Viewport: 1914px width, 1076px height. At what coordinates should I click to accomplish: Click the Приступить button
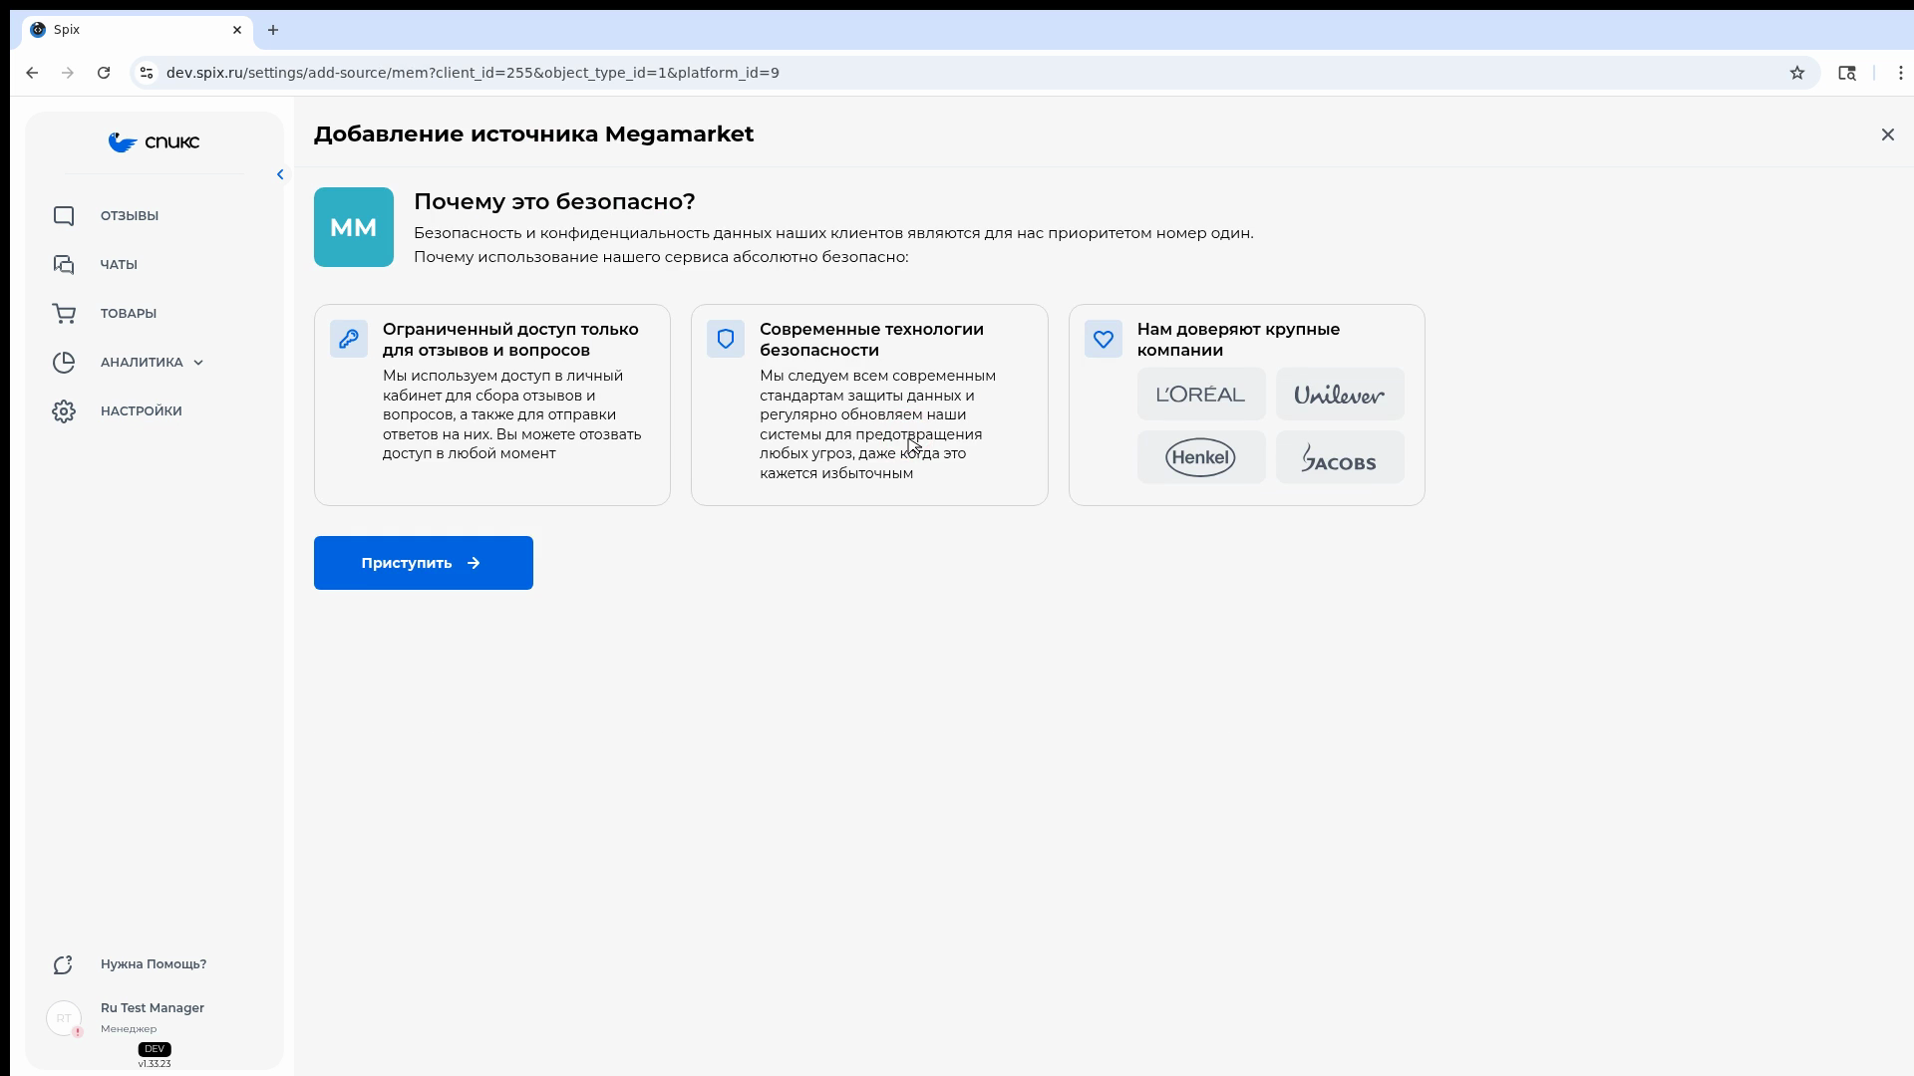pyautogui.click(x=424, y=563)
